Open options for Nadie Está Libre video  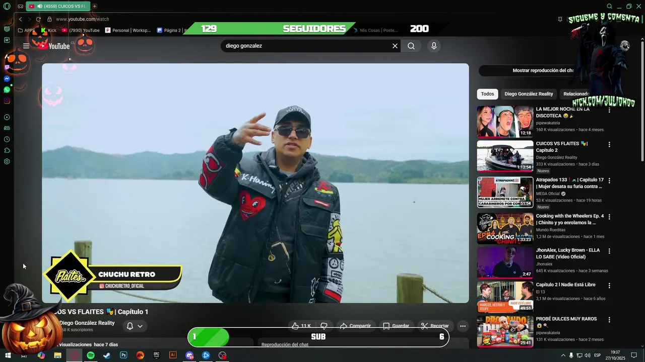(609, 285)
